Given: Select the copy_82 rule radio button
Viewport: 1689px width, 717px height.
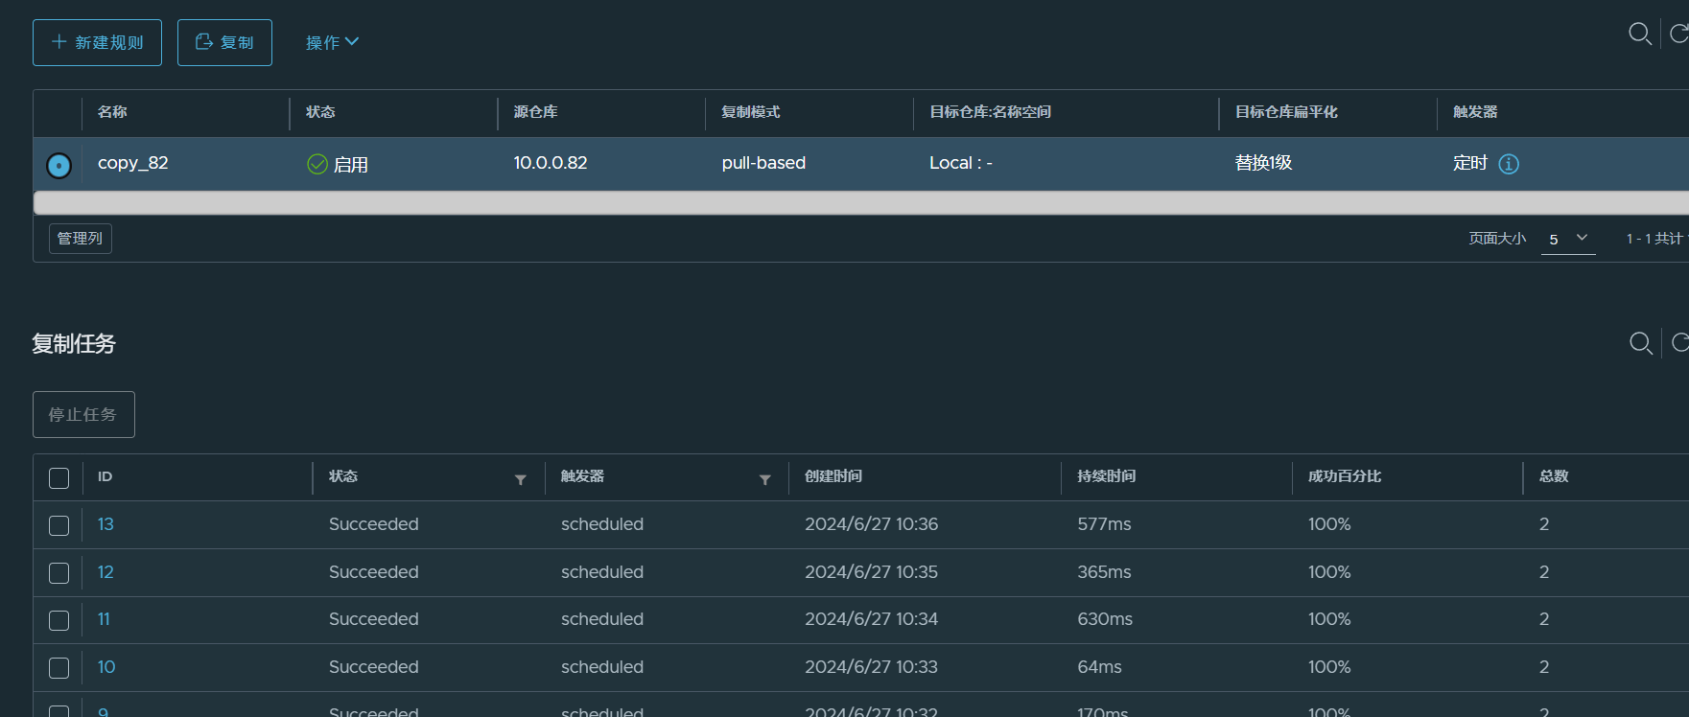Looking at the screenshot, I should click(x=59, y=165).
